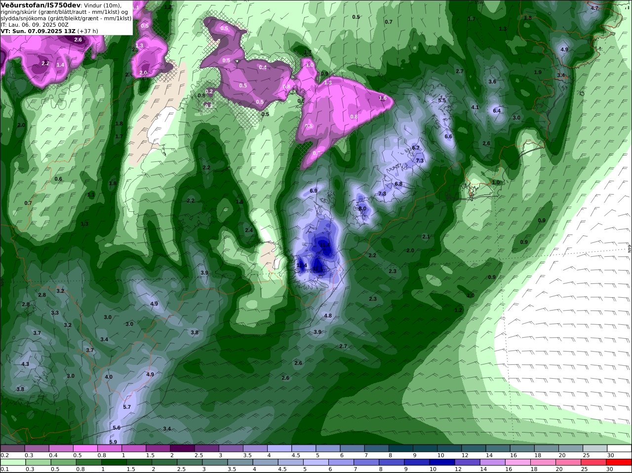Image resolution: width=632 pixels, height=473 pixels.
Task: Click the 8.0 precipitation value on the map
Action: click(362, 209)
